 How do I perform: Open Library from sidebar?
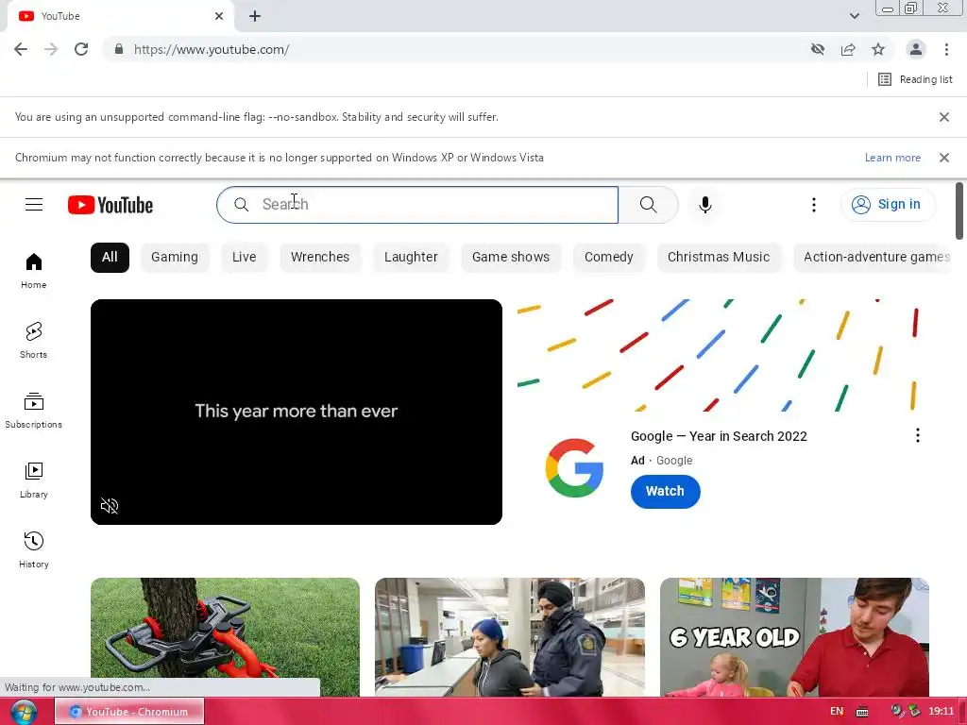click(x=34, y=481)
